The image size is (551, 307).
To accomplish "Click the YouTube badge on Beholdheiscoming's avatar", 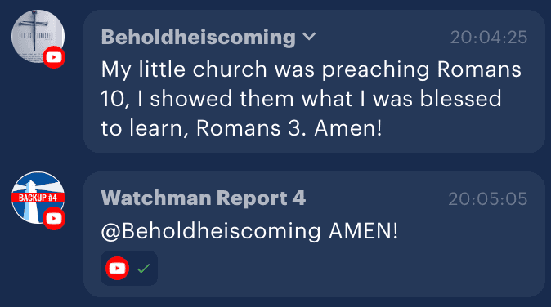I will (x=54, y=57).
